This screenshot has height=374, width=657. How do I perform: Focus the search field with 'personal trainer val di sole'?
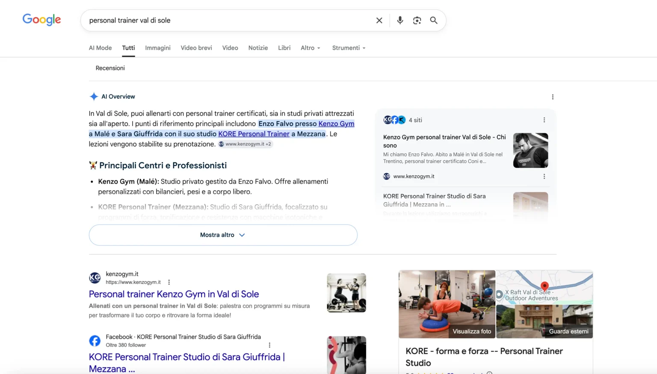pyautogui.click(x=229, y=21)
